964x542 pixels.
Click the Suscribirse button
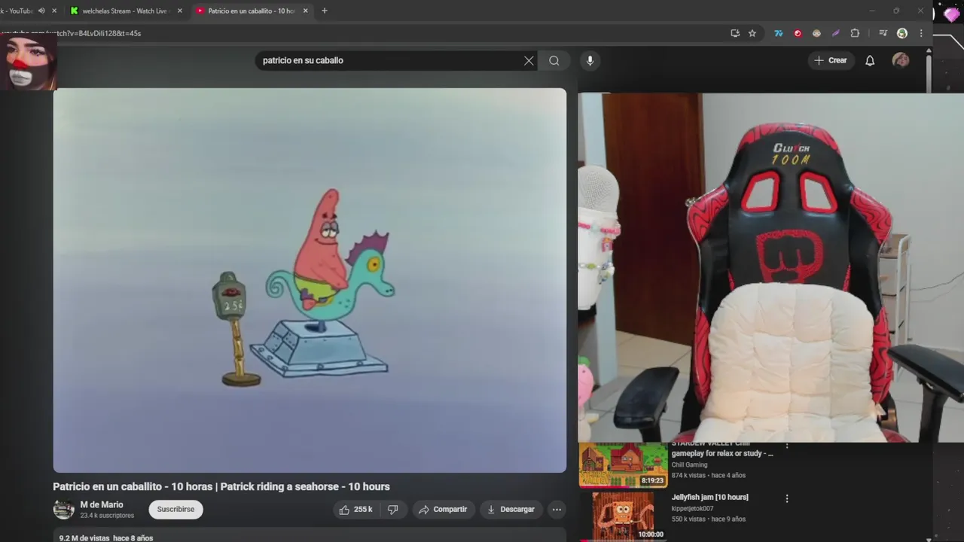(x=175, y=510)
